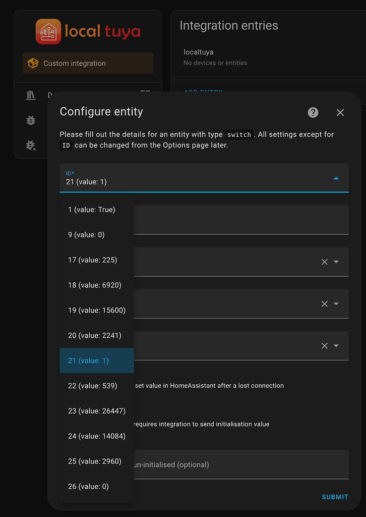Click the first bug icon in sidebar
The height and width of the screenshot is (517, 366).
31,120
